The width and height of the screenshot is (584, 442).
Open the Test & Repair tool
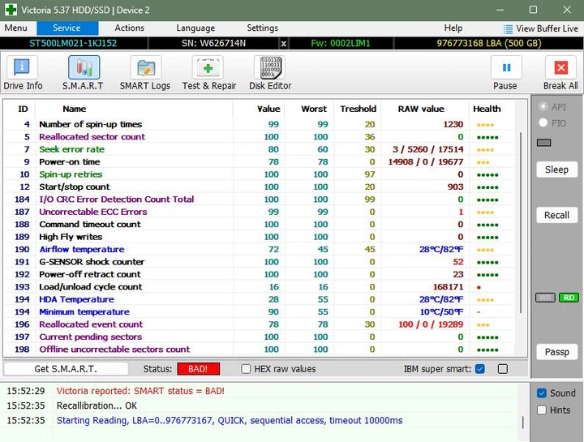pos(208,73)
